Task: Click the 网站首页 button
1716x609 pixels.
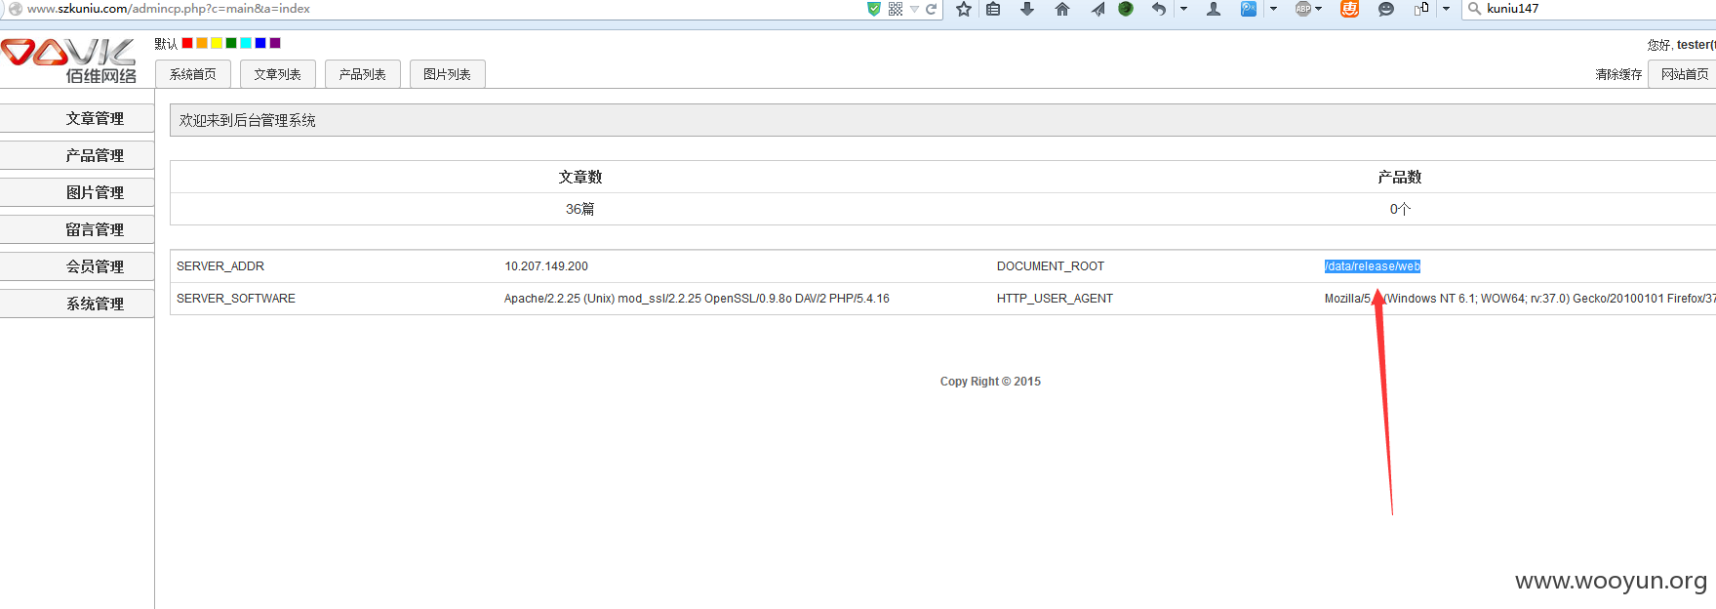Action: pyautogui.click(x=1684, y=74)
